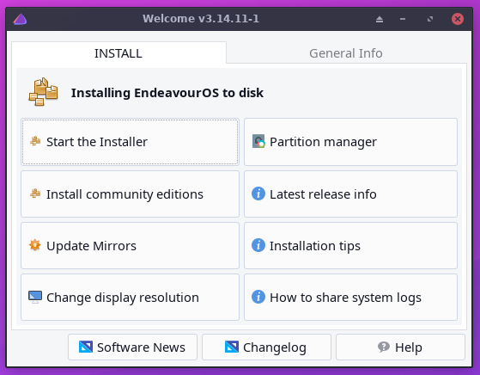This screenshot has height=375, width=480.
Task: Click the Start the Installer small package icon
Action: 35,141
